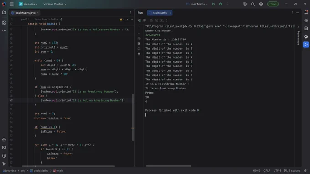Viewport: 310px width, 174px height.
Task: Click src breadcrumb in navigation bar
Action: [x=23, y=171]
